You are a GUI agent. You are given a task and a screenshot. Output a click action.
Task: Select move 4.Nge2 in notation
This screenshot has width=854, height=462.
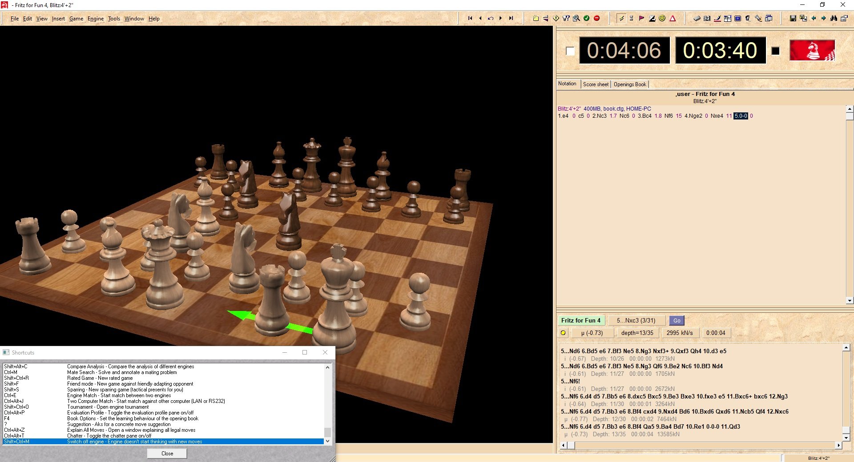point(693,116)
